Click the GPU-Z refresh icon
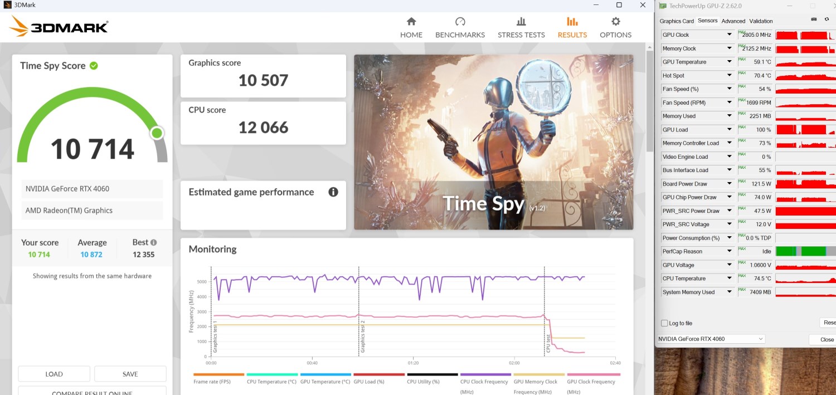This screenshot has width=836, height=395. click(827, 20)
